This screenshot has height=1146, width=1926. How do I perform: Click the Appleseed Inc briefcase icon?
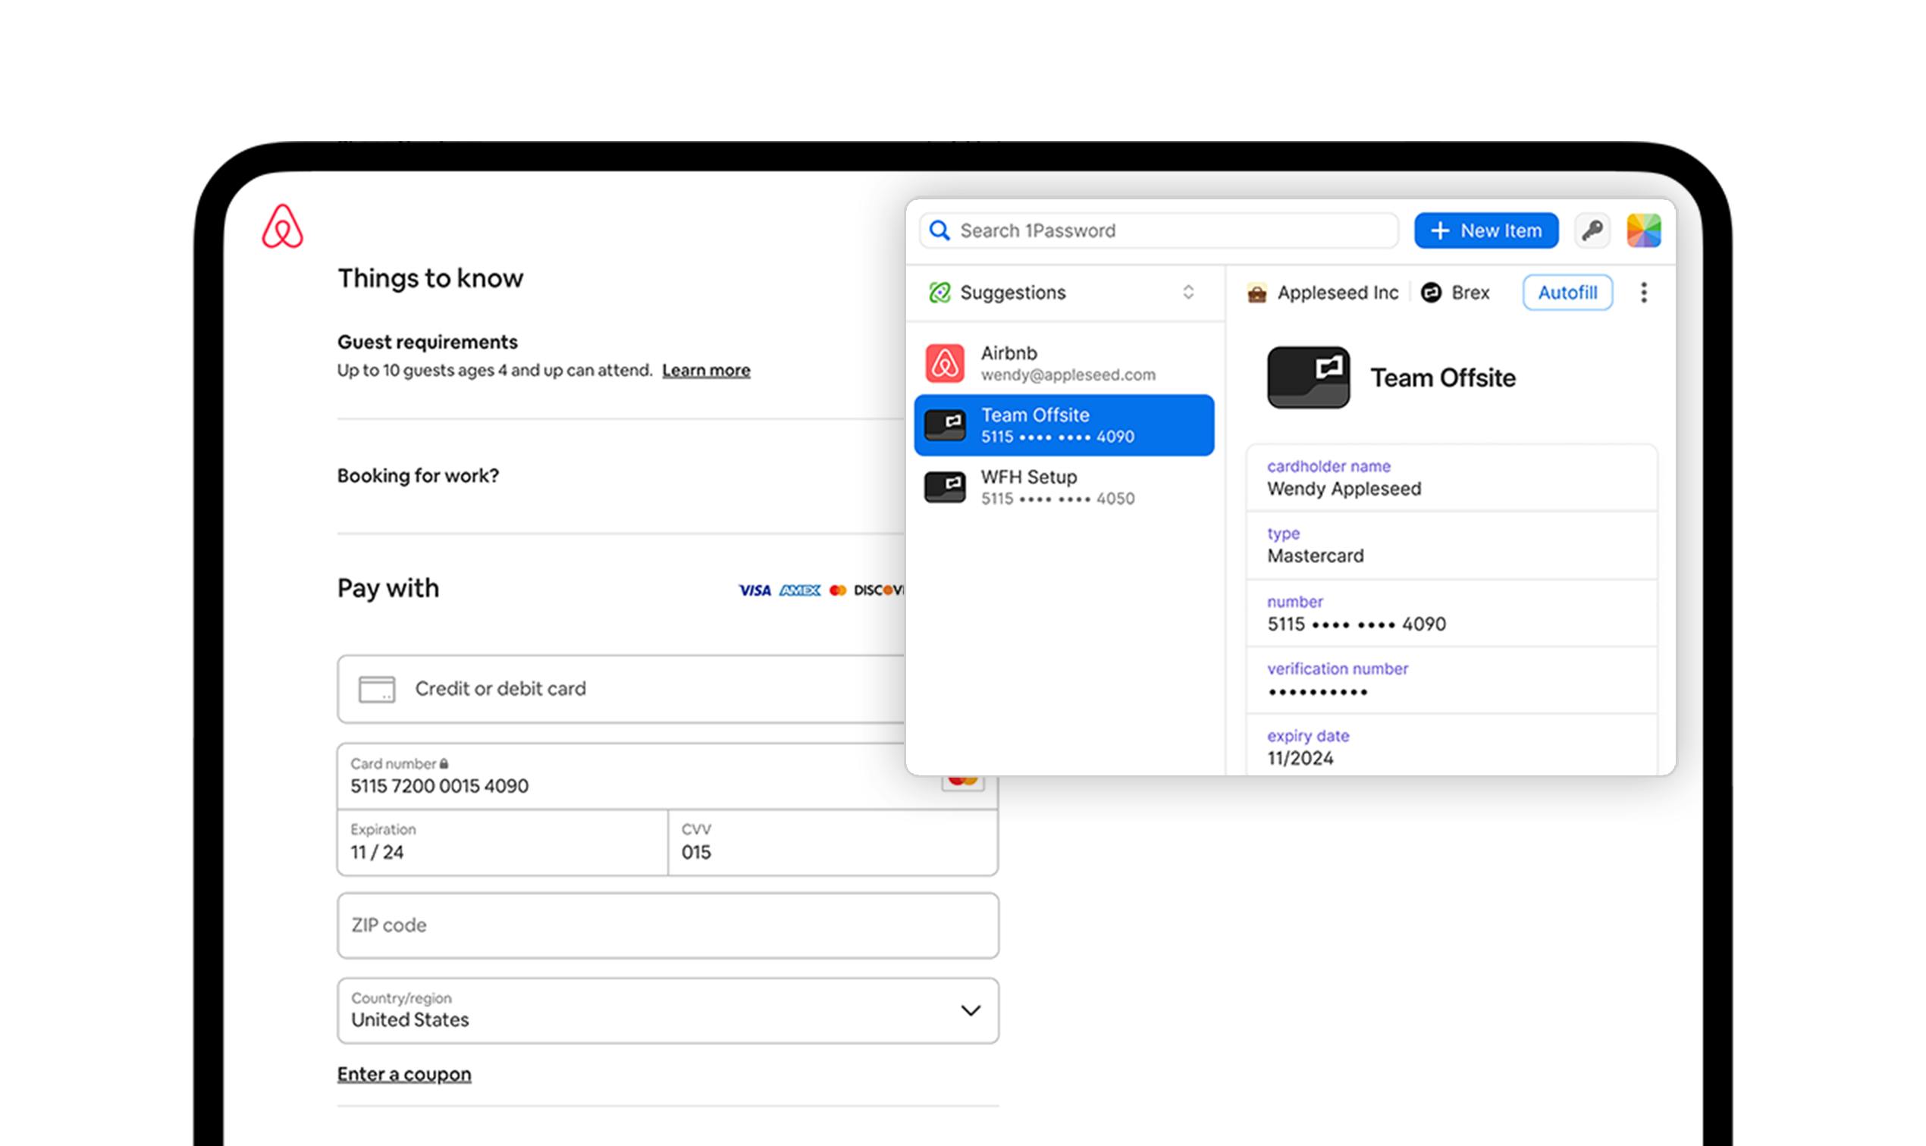click(1257, 293)
